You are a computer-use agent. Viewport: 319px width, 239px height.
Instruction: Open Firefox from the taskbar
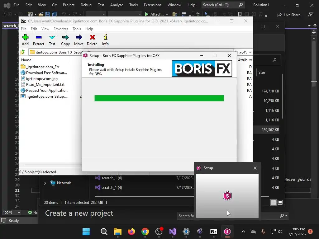(131, 232)
